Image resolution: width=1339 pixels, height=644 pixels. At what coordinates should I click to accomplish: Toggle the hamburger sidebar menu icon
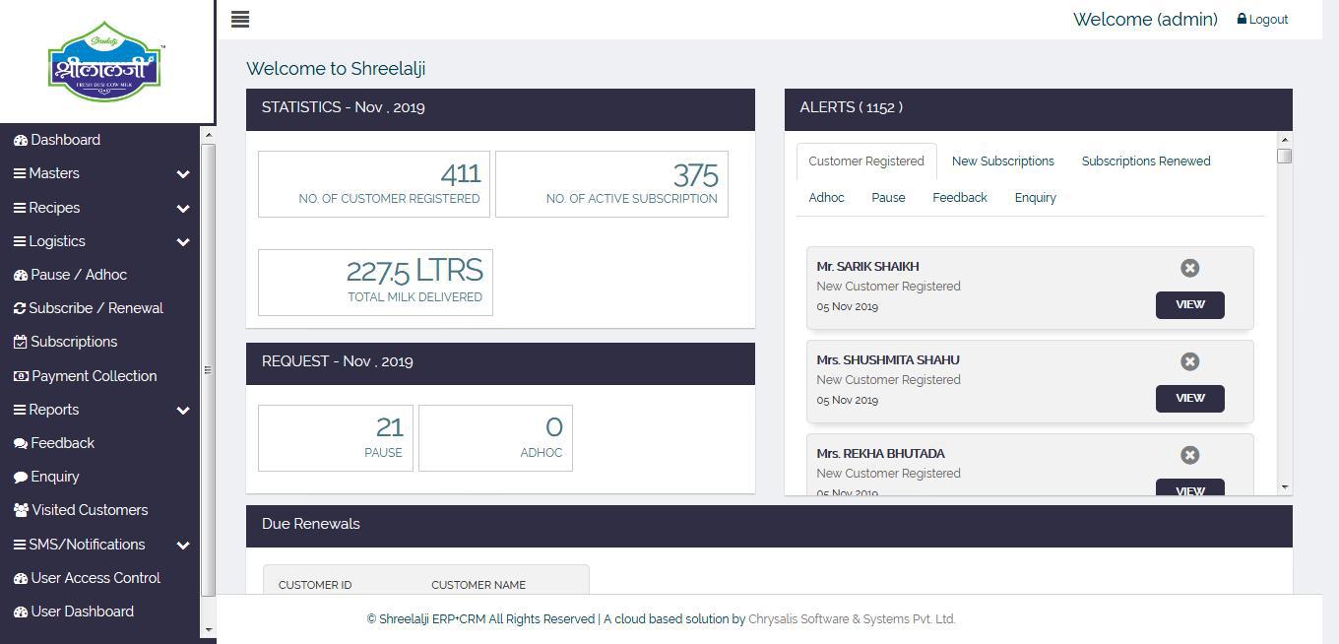[240, 20]
